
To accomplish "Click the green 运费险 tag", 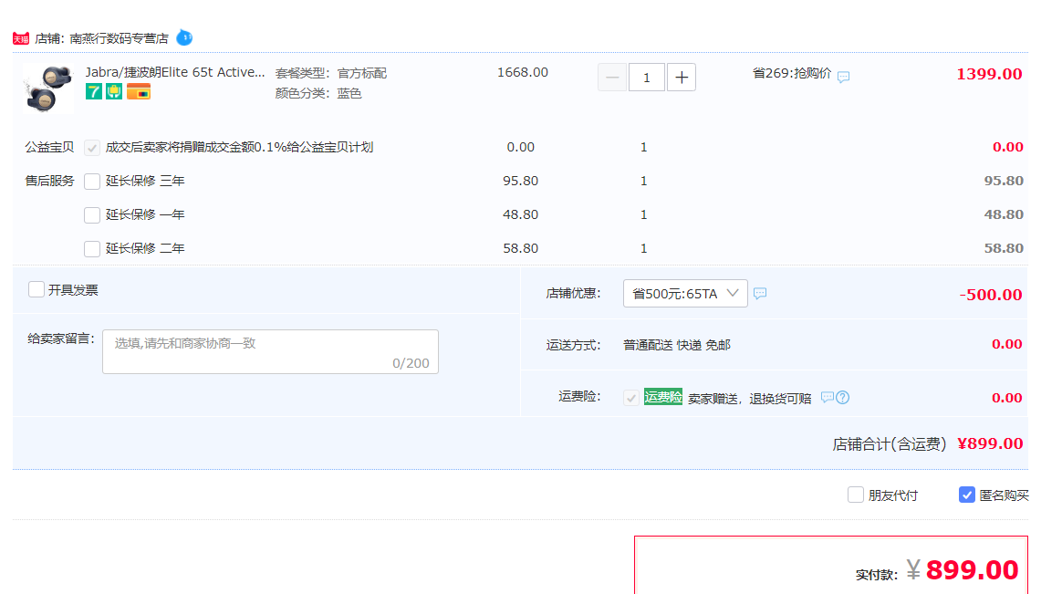I will [663, 397].
